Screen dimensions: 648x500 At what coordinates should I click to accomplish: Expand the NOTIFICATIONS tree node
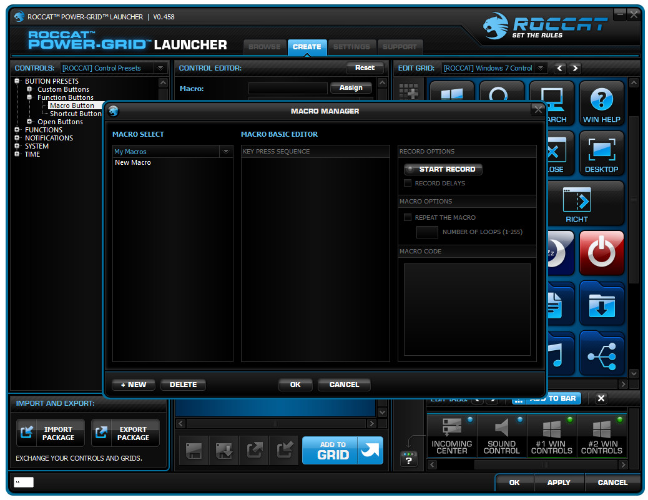pos(17,137)
